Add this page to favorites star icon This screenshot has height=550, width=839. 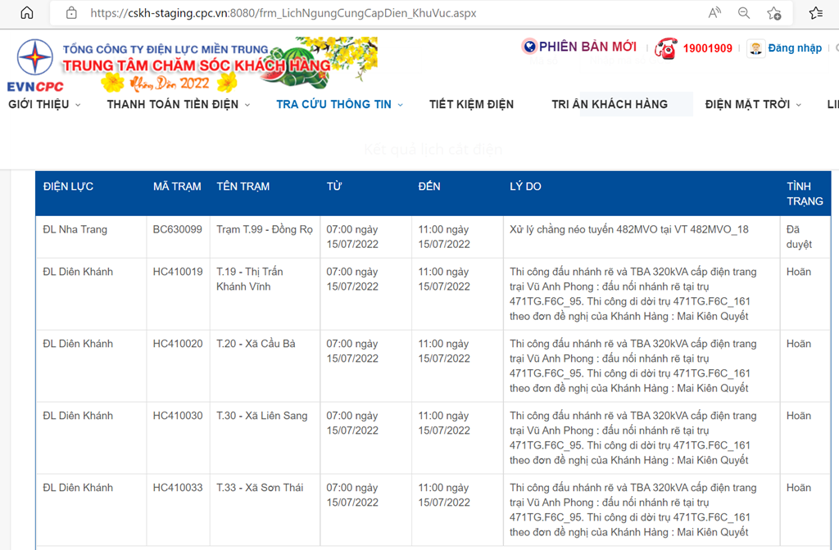coord(773,13)
